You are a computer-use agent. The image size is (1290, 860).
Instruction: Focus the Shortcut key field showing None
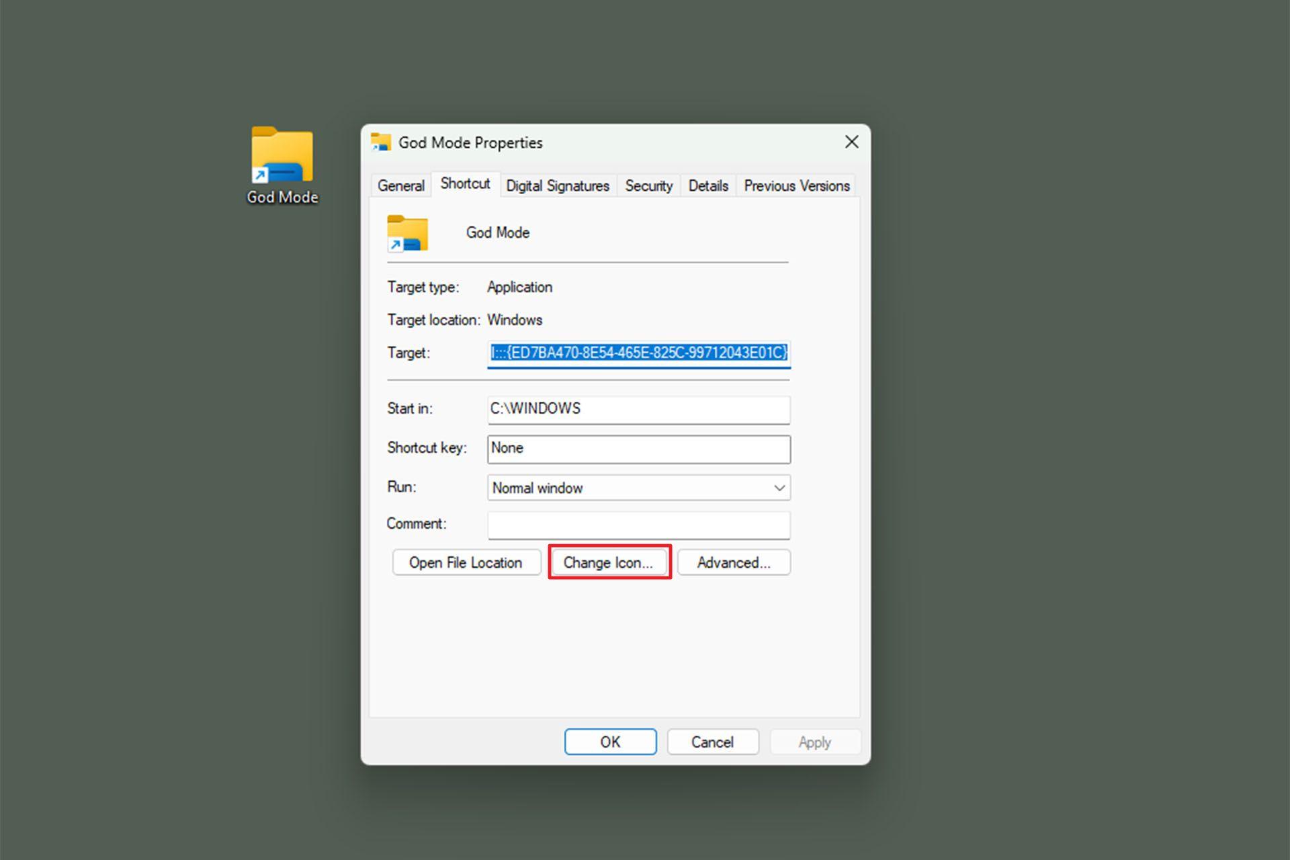click(x=639, y=449)
